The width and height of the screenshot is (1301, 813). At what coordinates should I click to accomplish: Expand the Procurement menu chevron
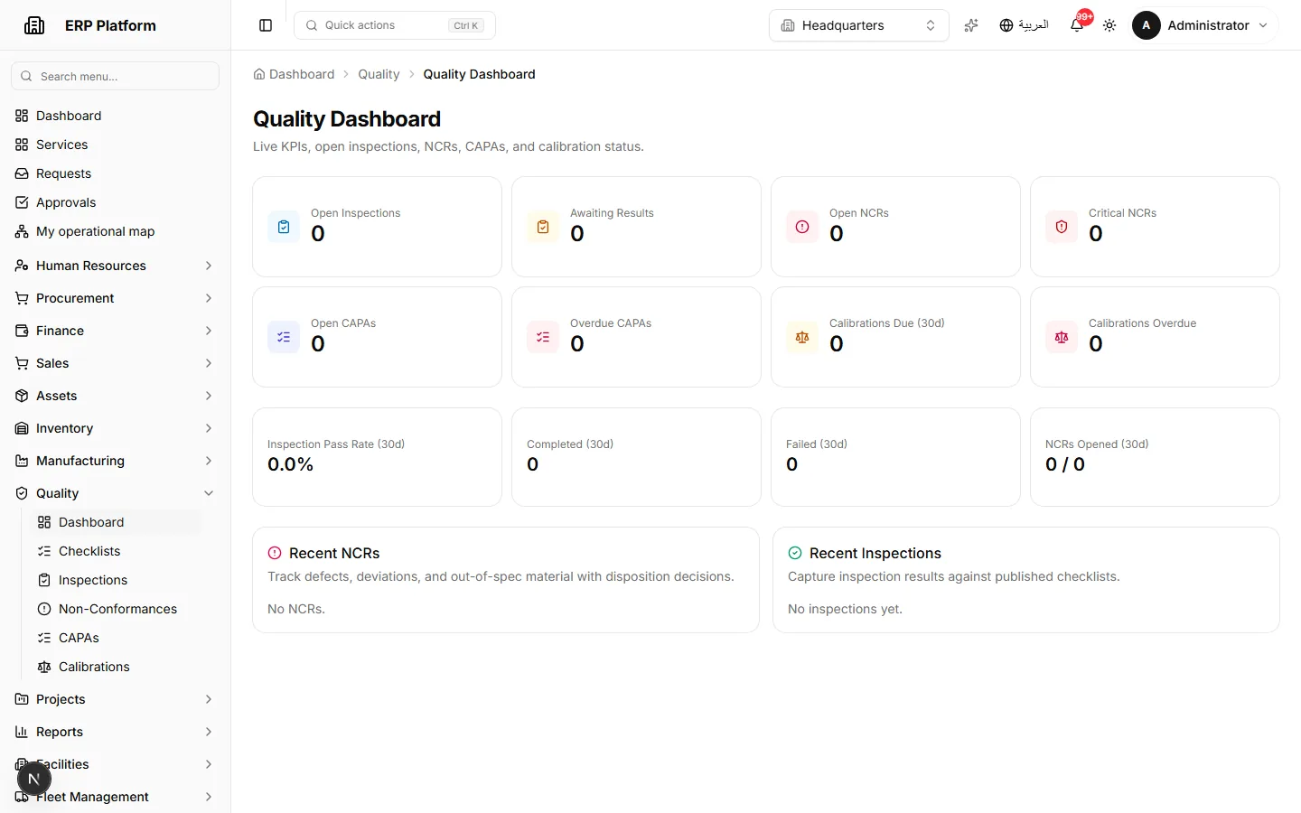(x=209, y=298)
